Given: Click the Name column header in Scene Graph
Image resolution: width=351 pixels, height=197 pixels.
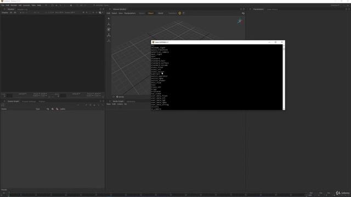Looking at the screenshot, I should pos(4,109).
